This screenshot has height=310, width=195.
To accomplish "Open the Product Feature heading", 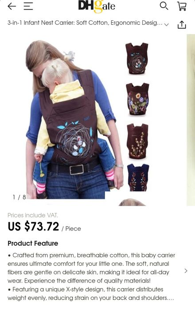I will (33, 243).
